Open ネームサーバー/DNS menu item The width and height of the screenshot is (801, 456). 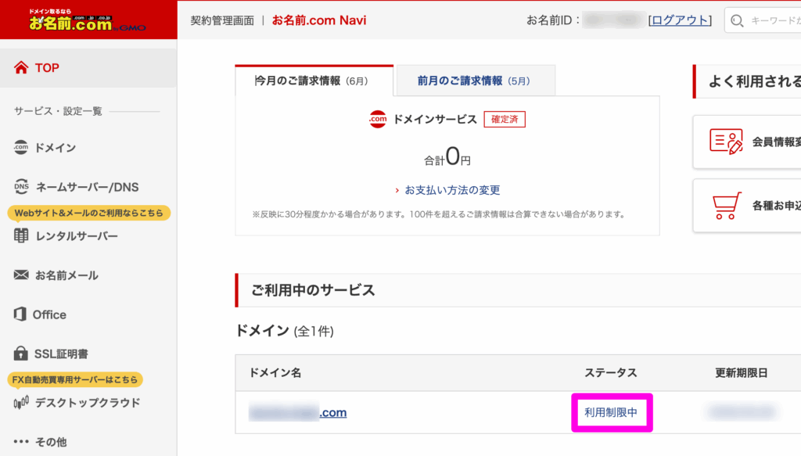coord(88,186)
